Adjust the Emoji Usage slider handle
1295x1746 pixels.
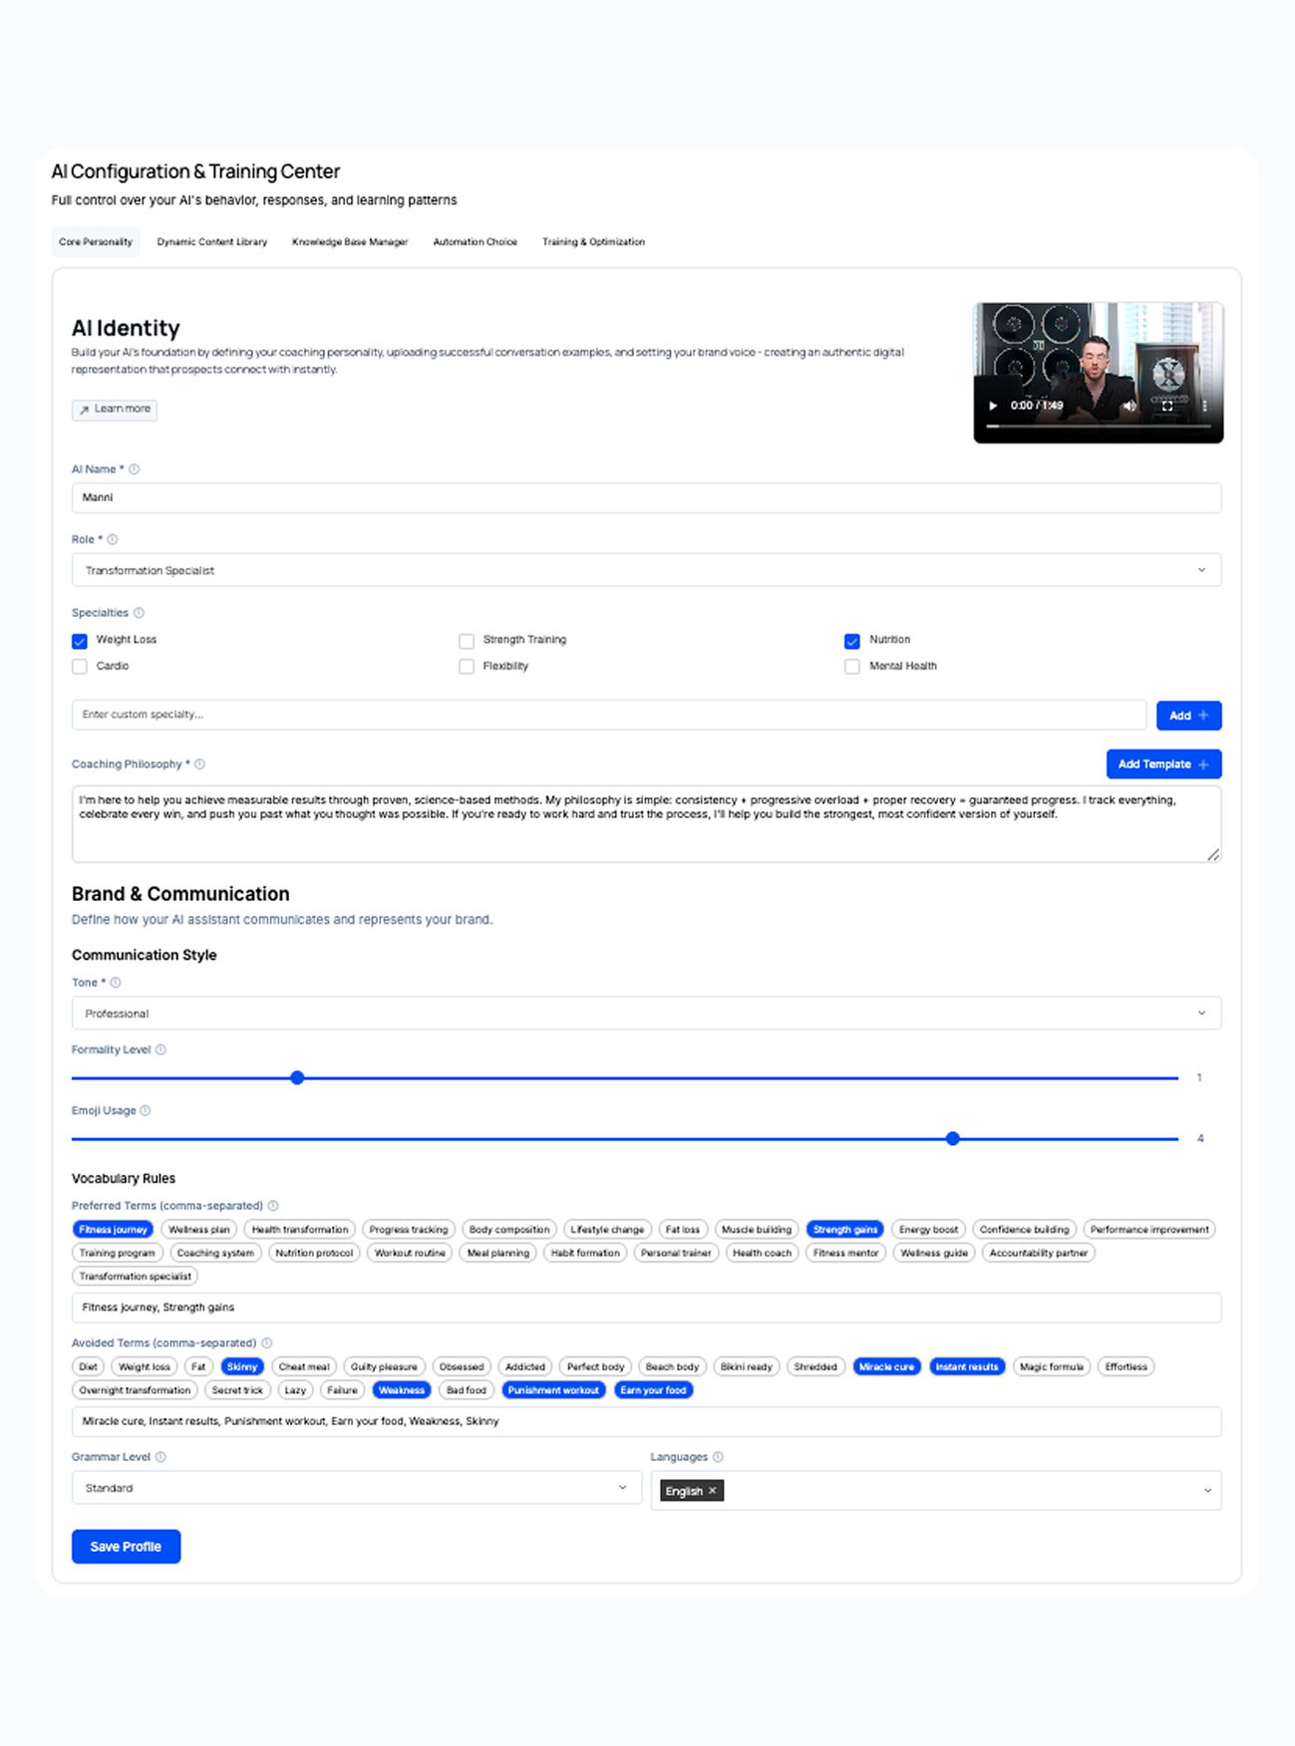pos(953,1139)
